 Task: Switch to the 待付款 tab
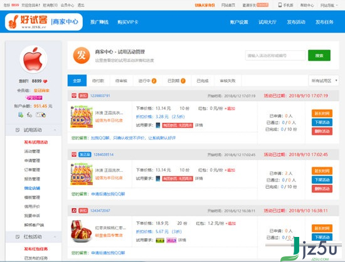pyautogui.click(x=98, y=81)
